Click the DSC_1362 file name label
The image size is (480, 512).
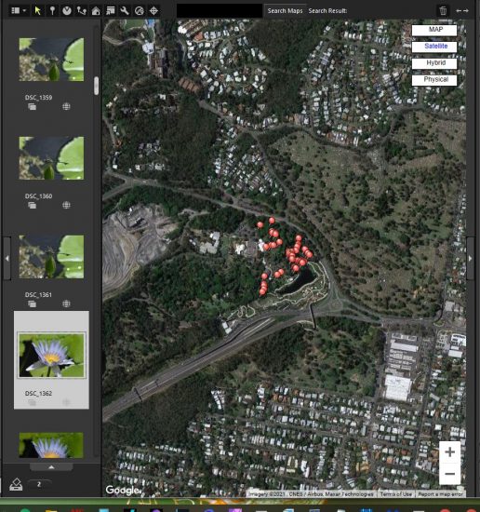point(38,393)
